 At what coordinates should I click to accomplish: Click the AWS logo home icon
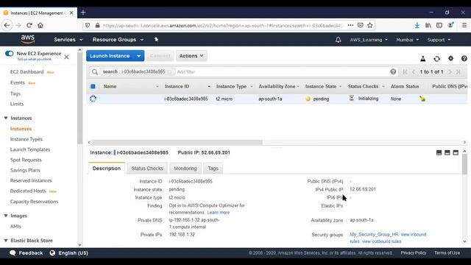(28, 39)
